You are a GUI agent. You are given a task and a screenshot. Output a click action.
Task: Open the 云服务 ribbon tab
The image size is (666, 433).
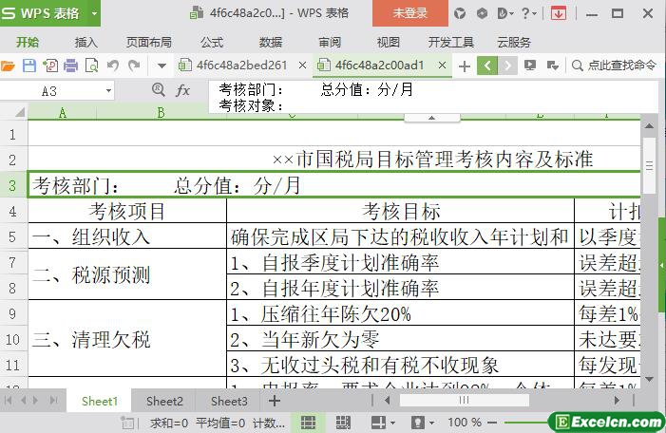tap(514, 42)
